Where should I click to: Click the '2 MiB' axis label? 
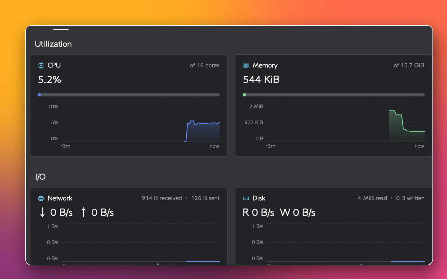[256, 107]
